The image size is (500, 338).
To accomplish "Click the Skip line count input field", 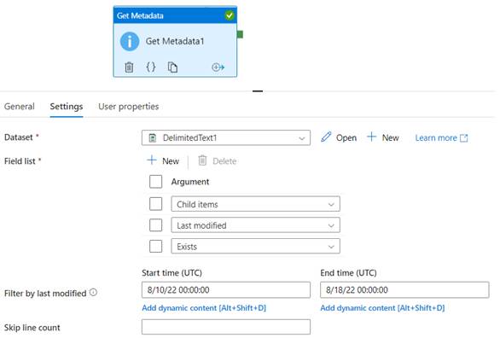I will (x=226, y=327).
